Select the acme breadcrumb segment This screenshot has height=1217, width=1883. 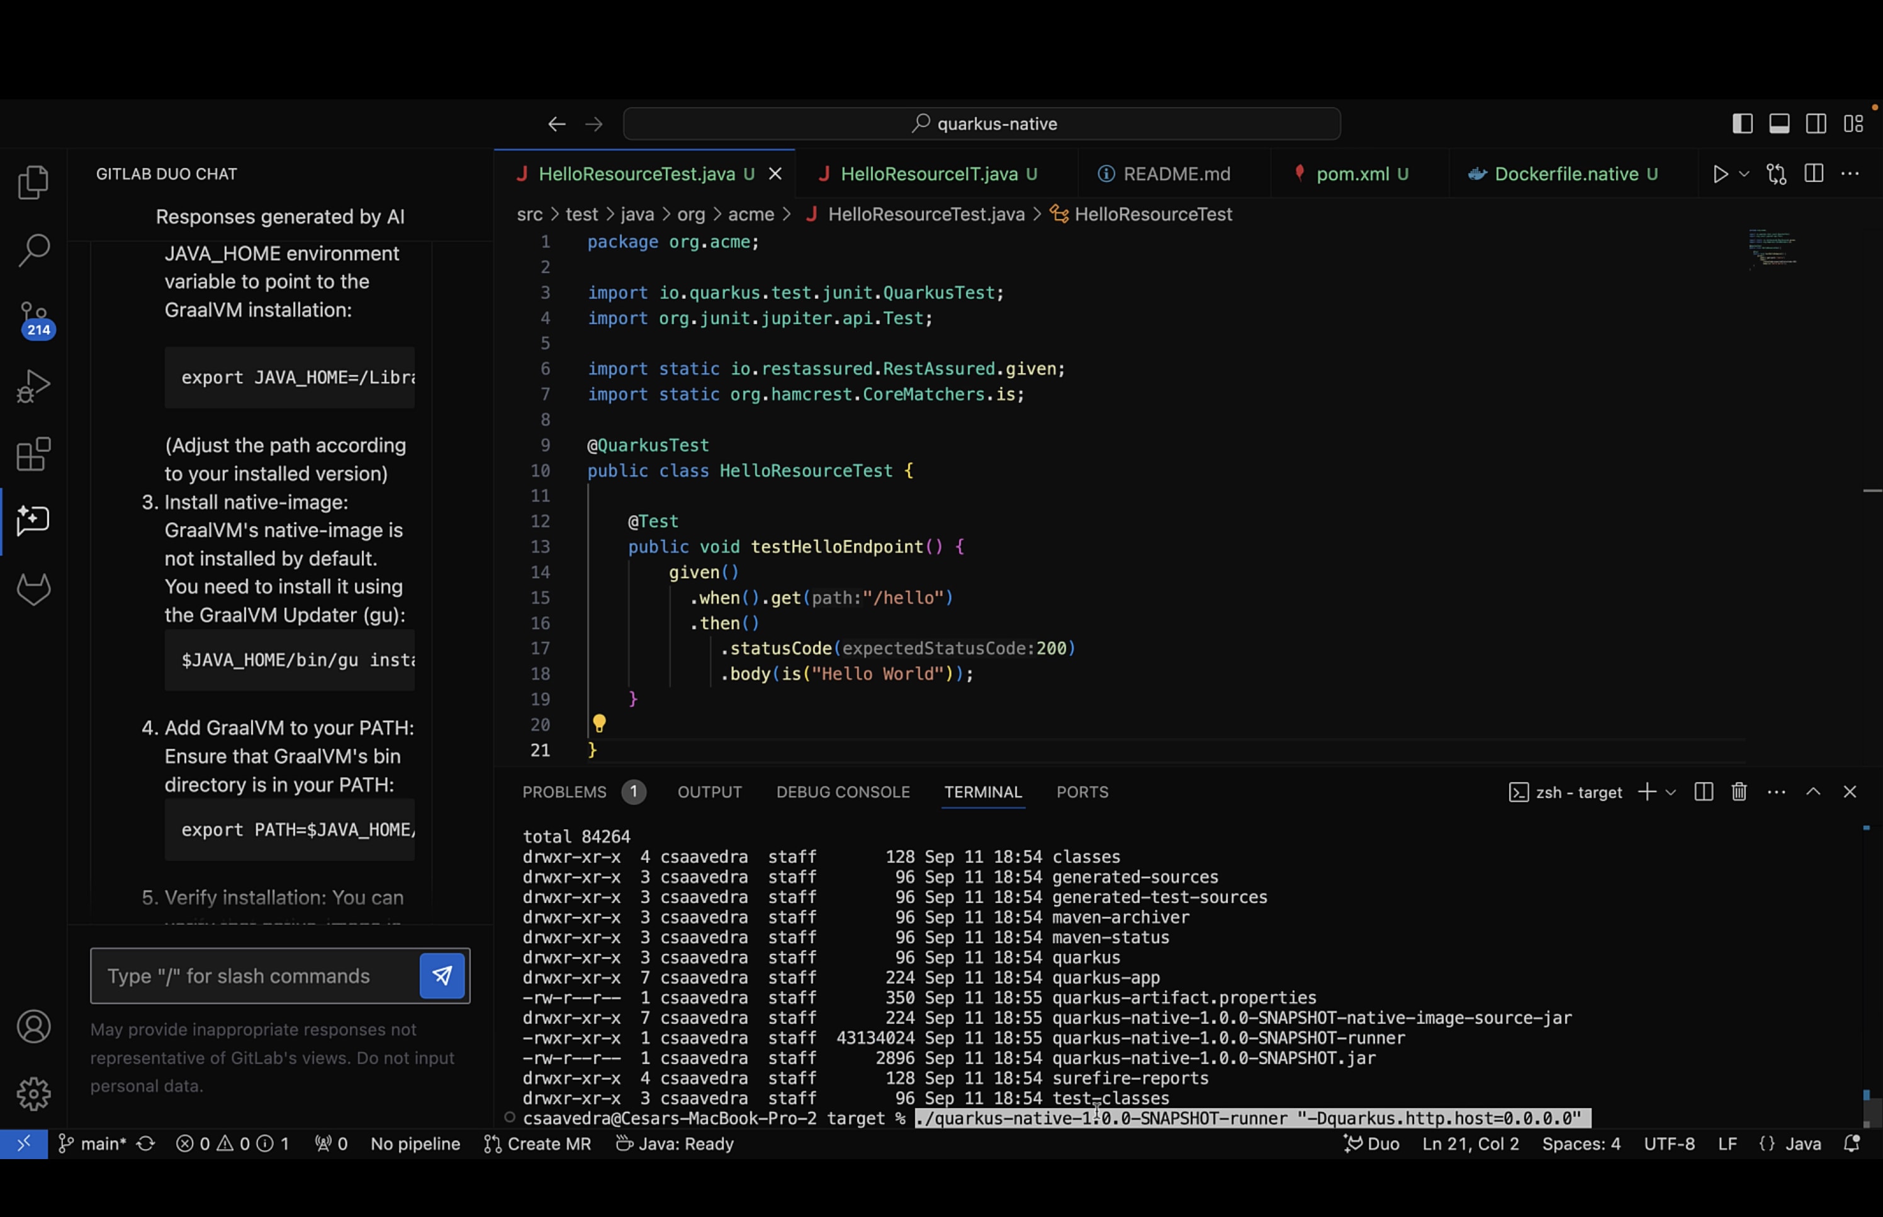(x=751, y=214)
